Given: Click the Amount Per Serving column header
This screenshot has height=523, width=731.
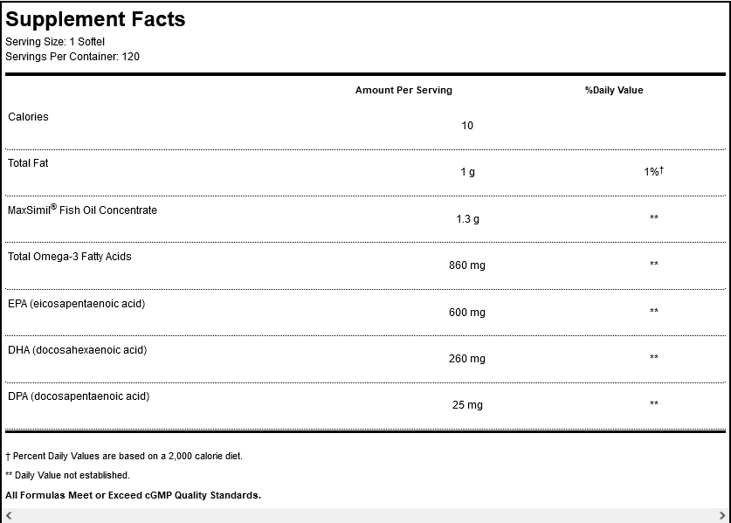Looking at the screenshot, I should pos(403,90).
